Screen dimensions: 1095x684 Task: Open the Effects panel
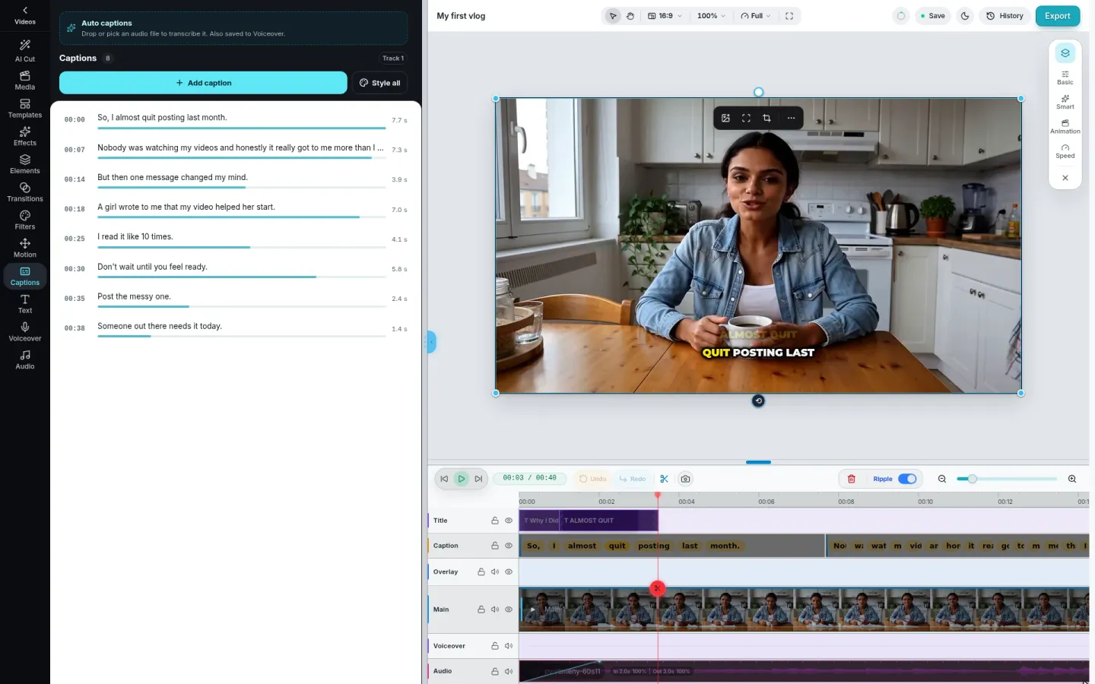tap(25, 136)
